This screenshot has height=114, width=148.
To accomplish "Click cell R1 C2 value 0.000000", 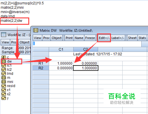I will 86,63.
